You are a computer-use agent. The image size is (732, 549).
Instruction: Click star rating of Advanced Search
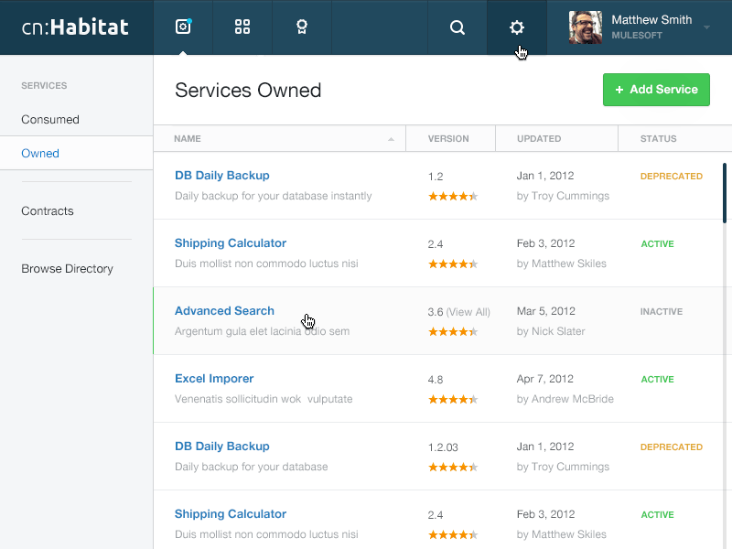tap(453, 332)
